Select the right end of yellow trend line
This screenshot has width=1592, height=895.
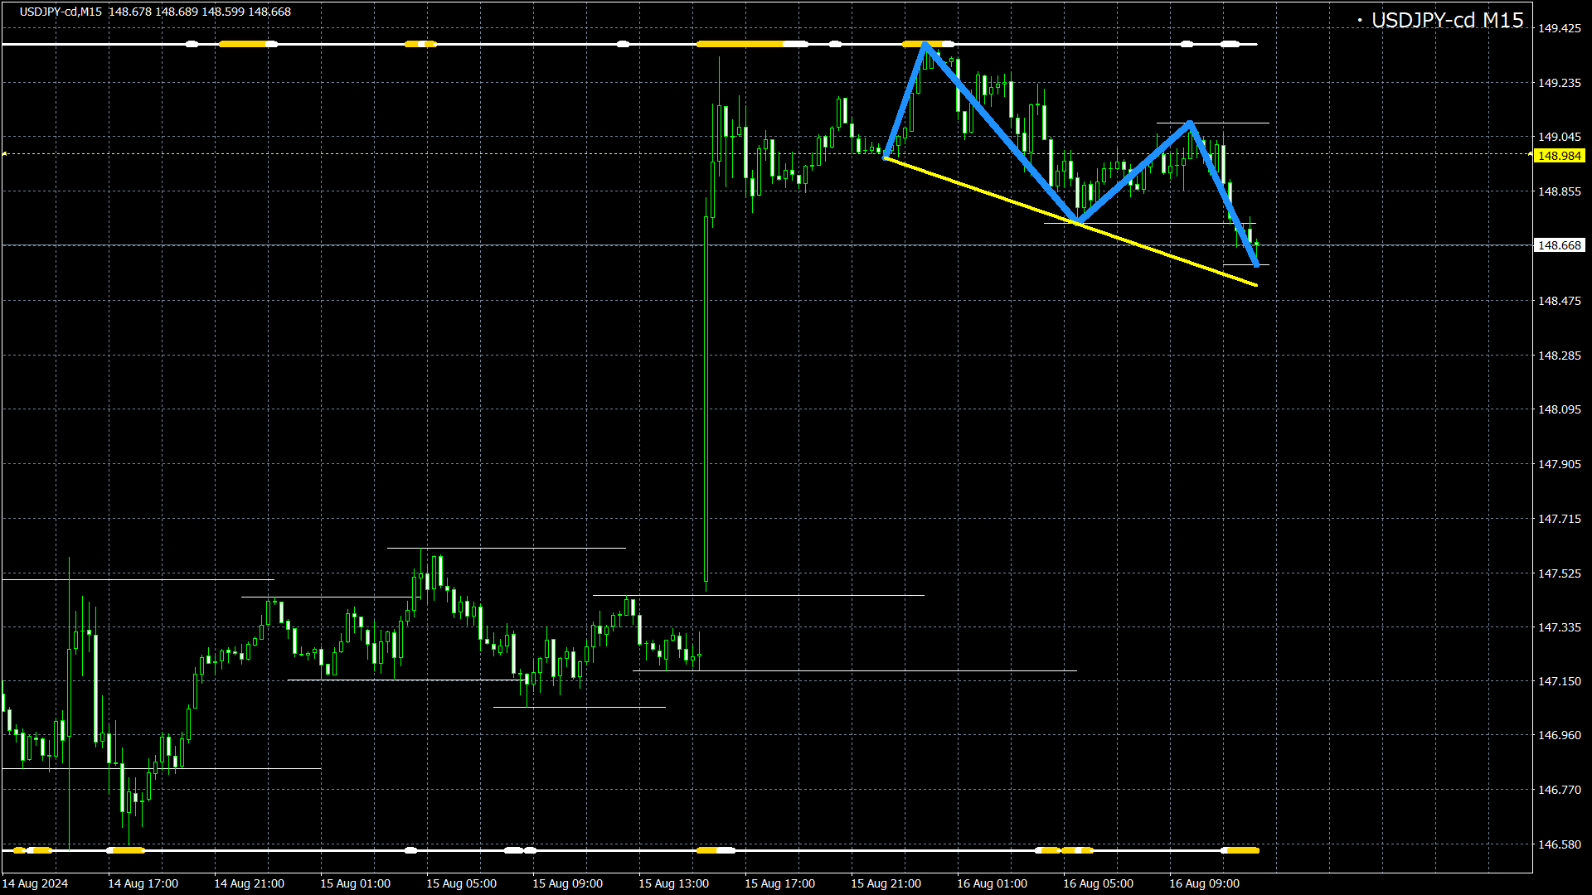[1256, 285]
